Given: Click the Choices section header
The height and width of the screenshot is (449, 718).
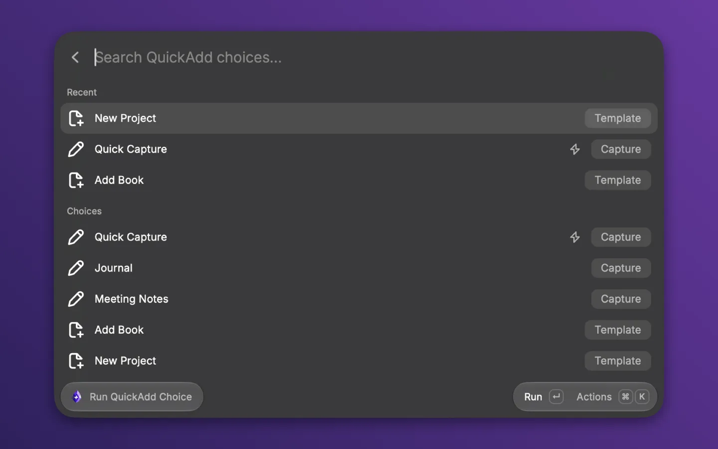Looking at the screenshot, I should point(84,211).
